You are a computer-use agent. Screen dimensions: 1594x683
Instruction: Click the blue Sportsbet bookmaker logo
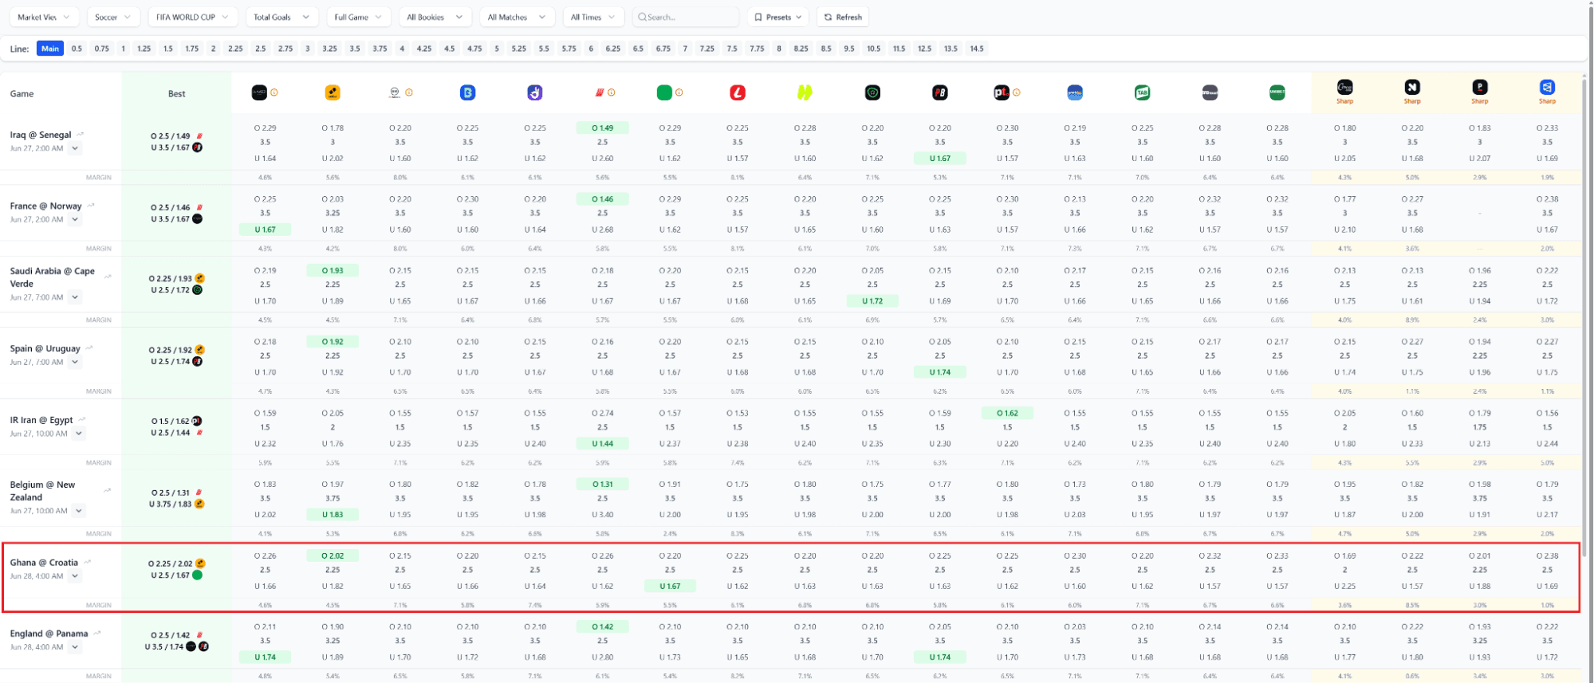[x=1075, y=93]
